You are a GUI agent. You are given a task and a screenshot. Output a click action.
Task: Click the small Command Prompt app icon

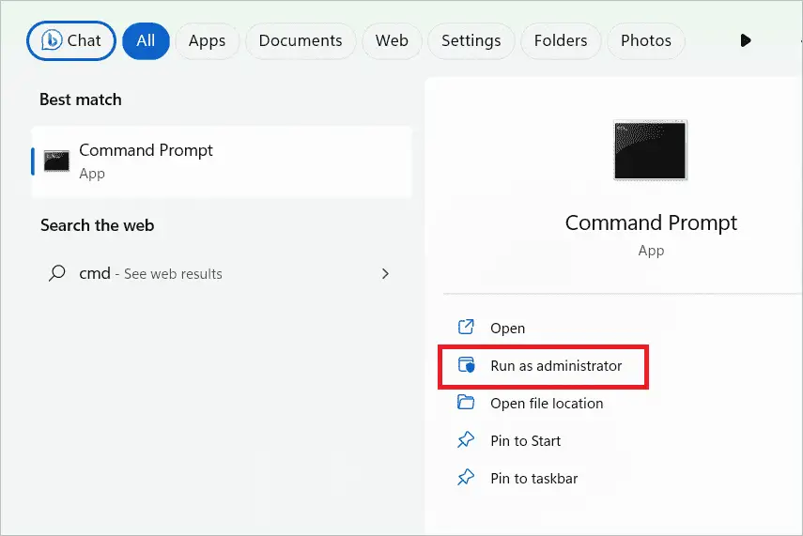click(x=57, y=161)
